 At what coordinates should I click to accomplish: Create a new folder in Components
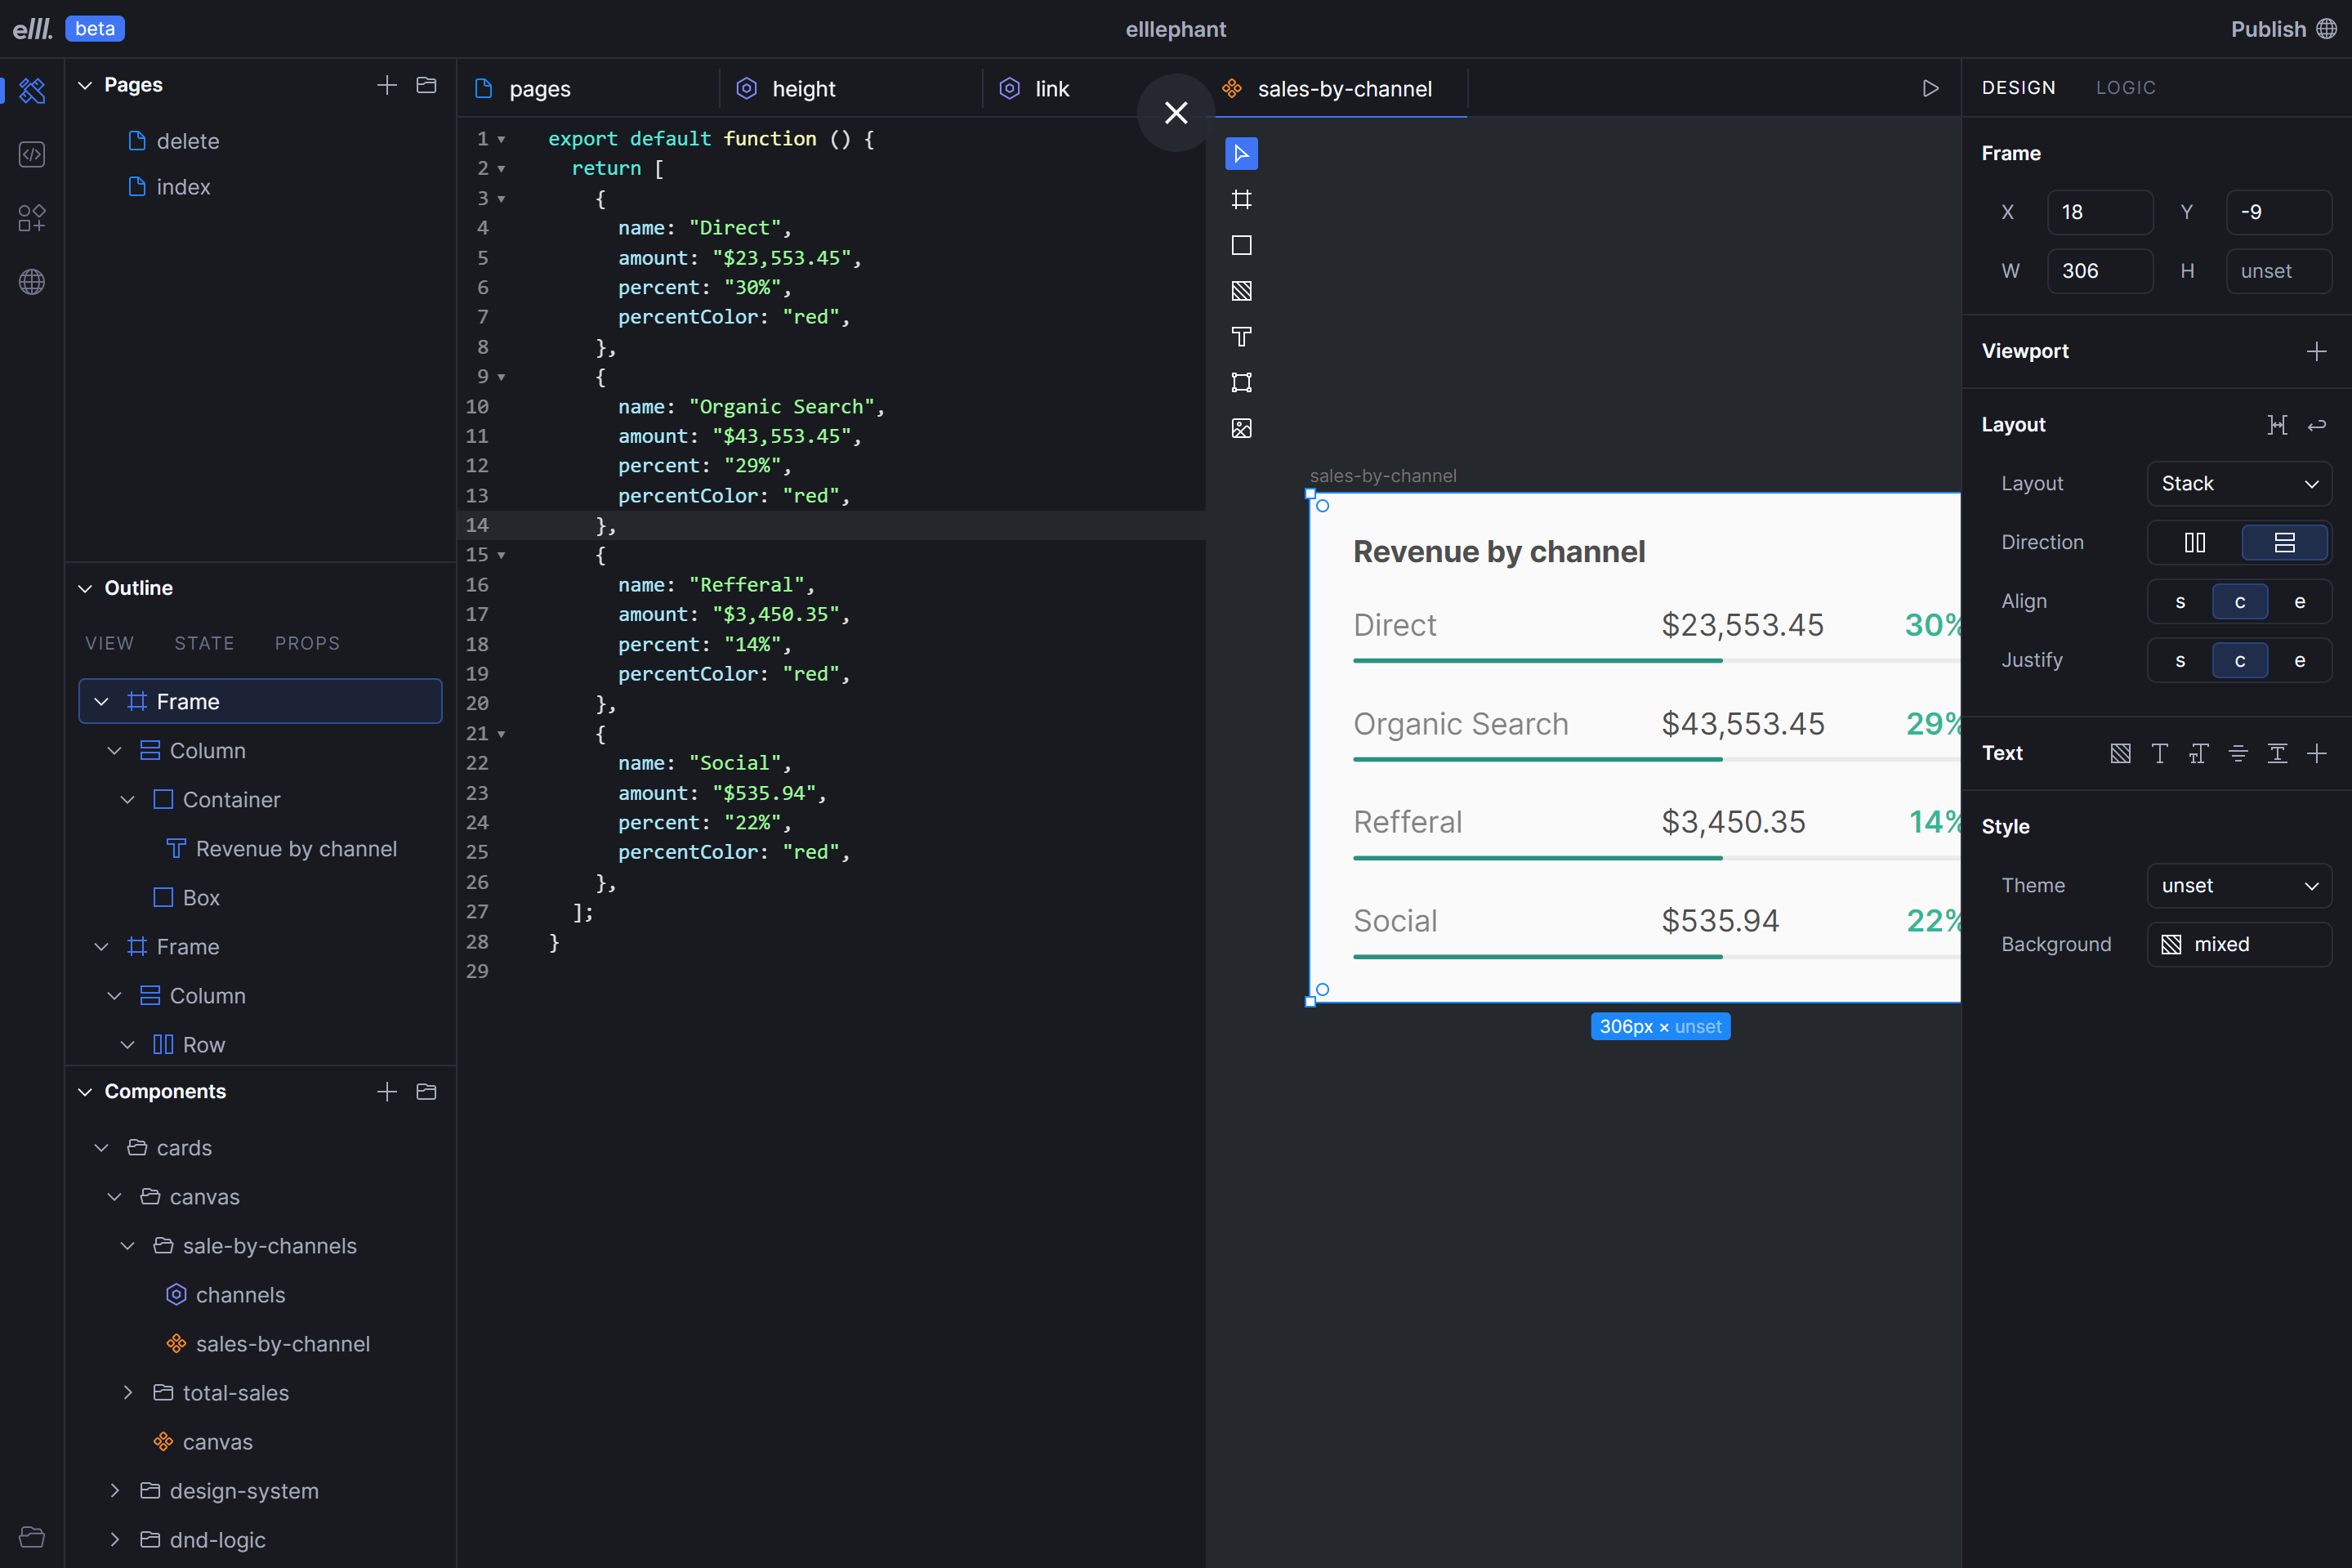click(426, 1092)
